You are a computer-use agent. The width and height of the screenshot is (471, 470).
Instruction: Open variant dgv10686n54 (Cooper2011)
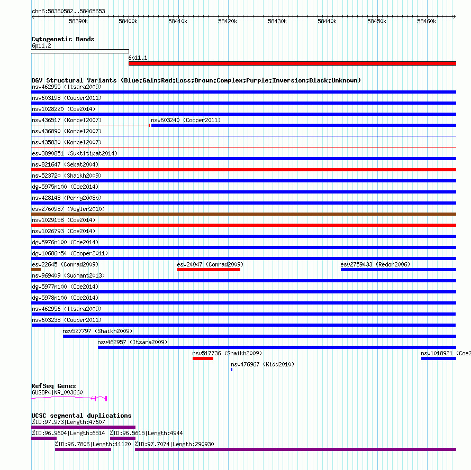pyautogui.click(x=70, y=253)
